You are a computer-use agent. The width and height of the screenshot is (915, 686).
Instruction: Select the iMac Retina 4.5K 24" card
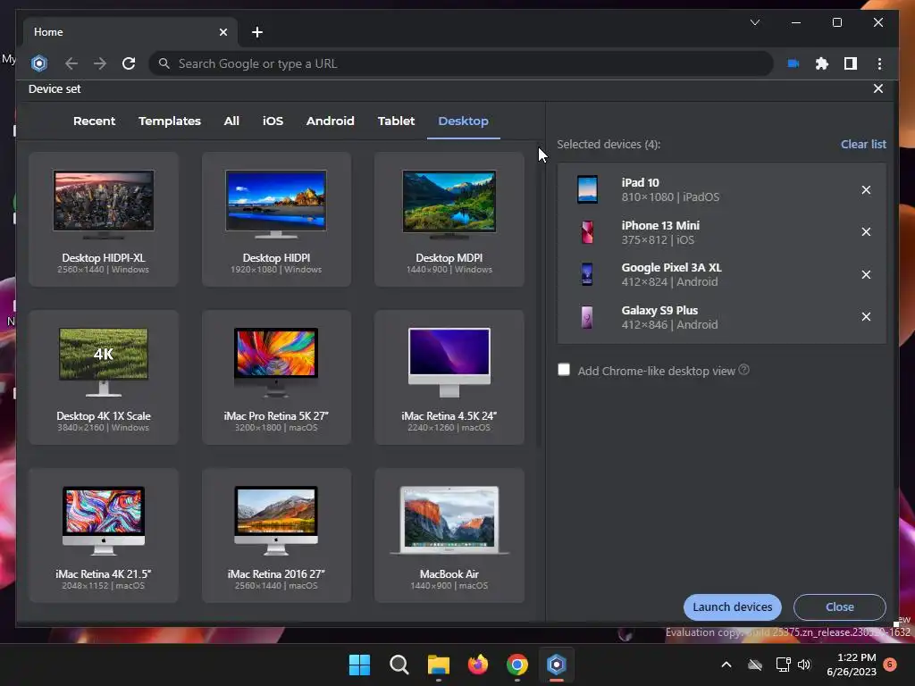click(449, 378)
